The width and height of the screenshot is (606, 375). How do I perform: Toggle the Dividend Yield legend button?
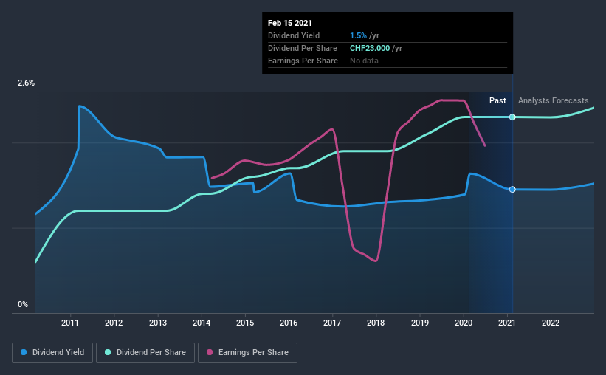pyautogui.click(x=52, y=353)
